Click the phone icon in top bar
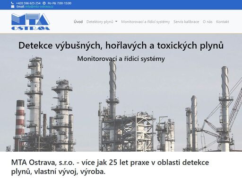This screenshot has width=242, height=182. click(x=12, y=3)
